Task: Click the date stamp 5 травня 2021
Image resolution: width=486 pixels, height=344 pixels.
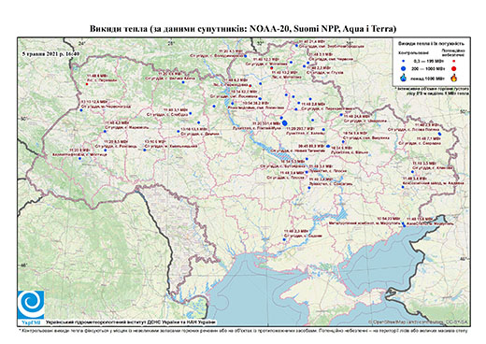Action: (50, 53)
